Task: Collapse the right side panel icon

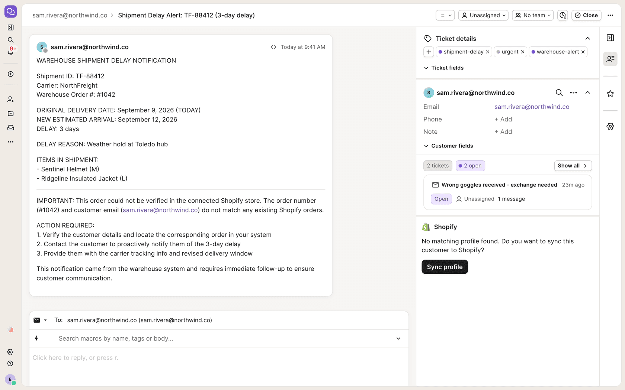Action: pos(610,38)
